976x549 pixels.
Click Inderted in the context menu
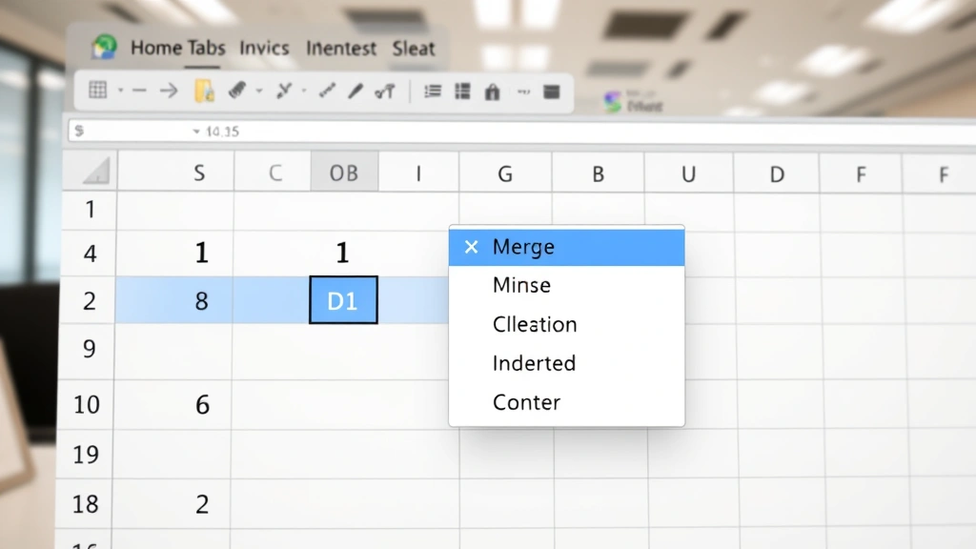(534, 363)
